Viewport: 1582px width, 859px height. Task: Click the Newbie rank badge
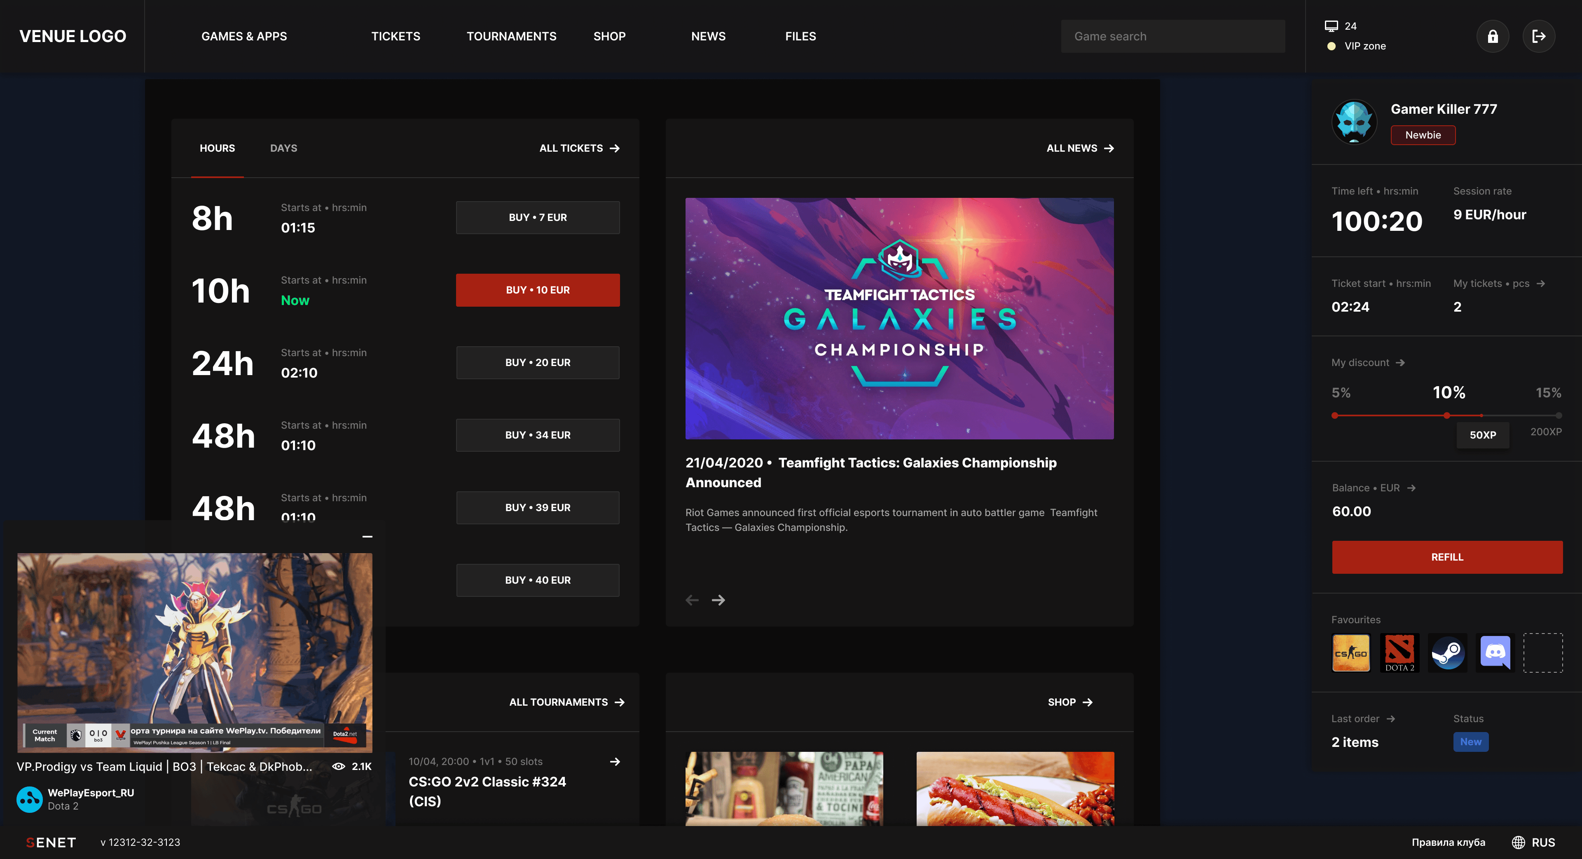tap(1422, 135)
